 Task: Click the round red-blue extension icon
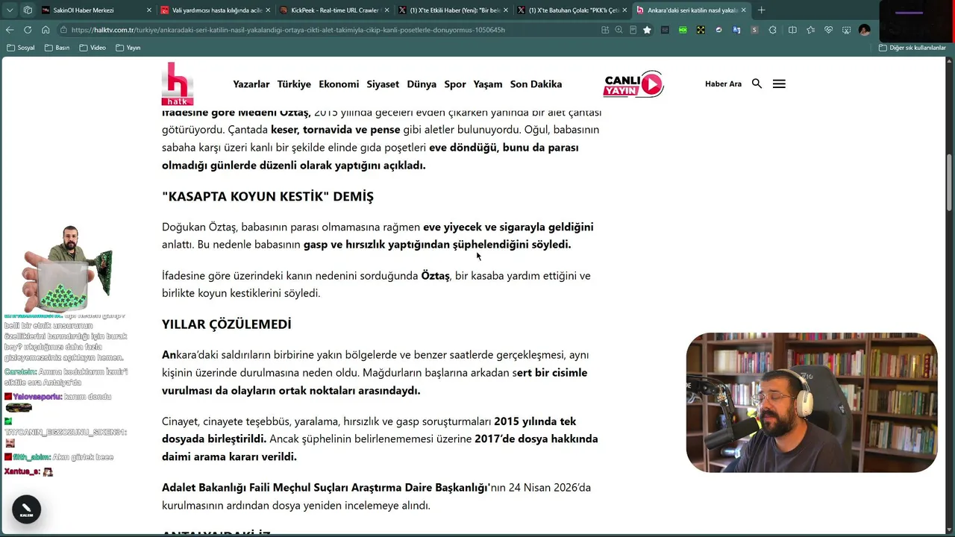[718, 30]
